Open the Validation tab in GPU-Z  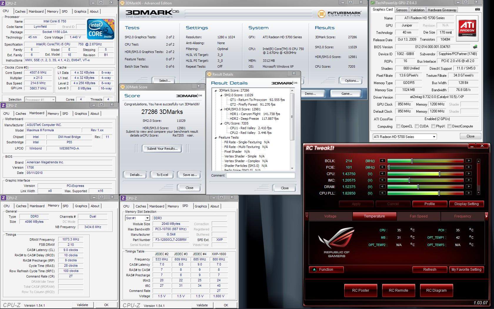pos(417,10)
